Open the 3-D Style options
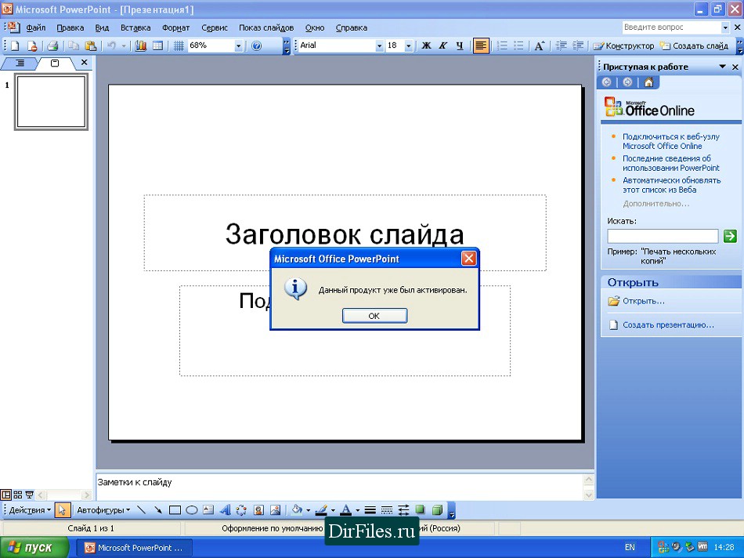Image resolution: width=744 pixels, height=558 pixels. (438, 510)
